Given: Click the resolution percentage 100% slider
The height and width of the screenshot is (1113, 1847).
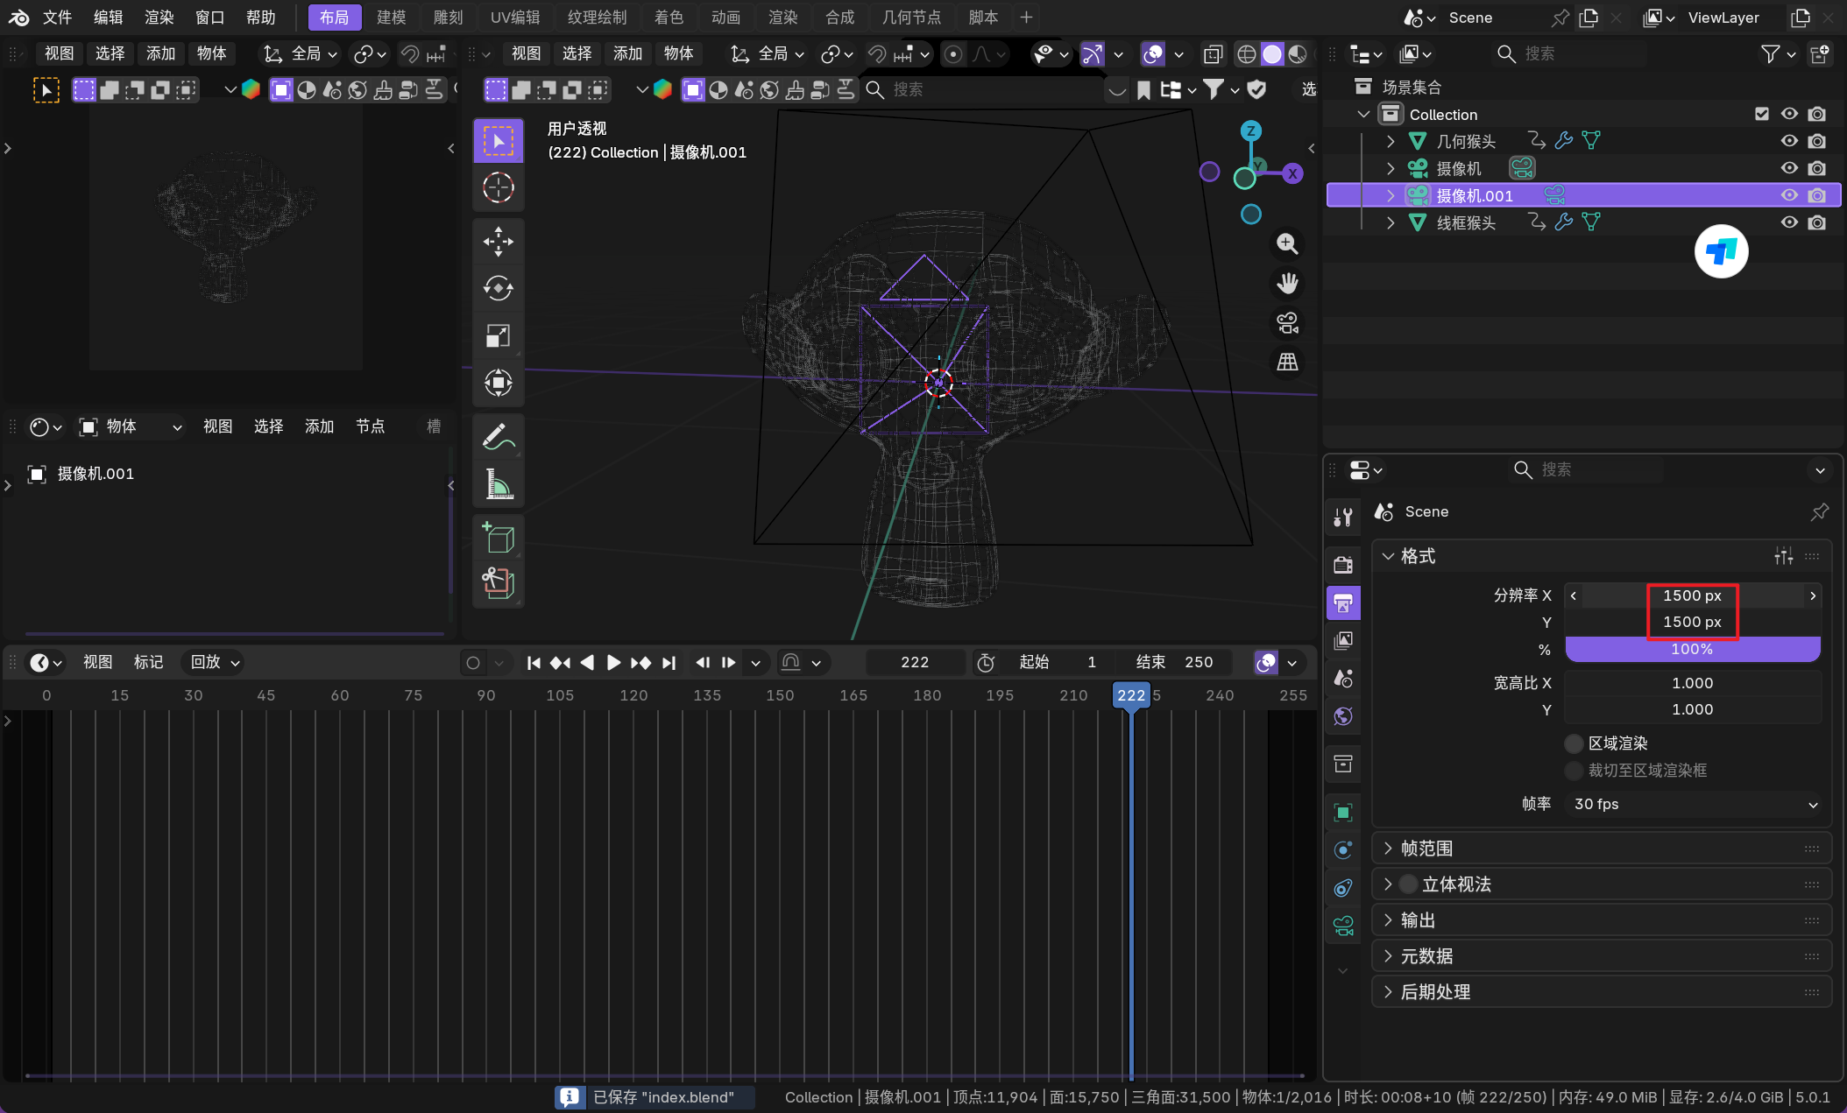Looking at the screenshot, I should (x=1692, y=649).
